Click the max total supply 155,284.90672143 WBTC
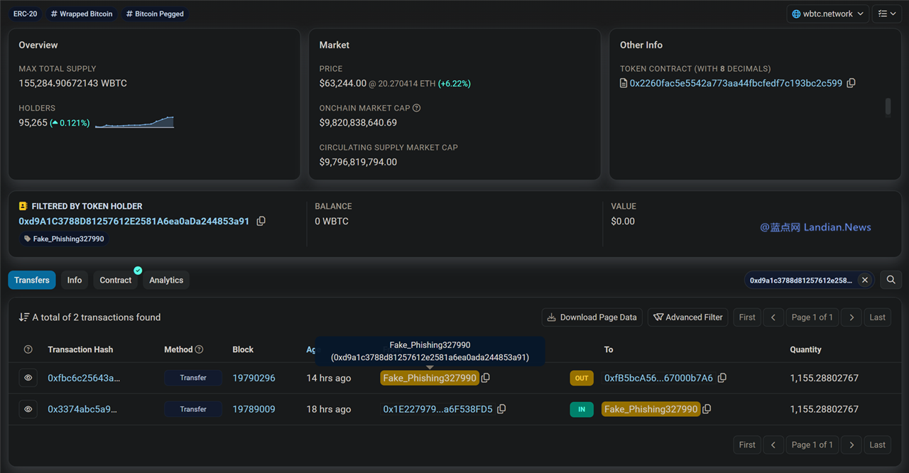The height and width of the screenshot is (473, 909). click(73, 83)
